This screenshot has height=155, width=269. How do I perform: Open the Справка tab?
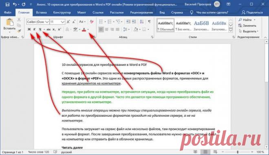(x=177, y=12)
